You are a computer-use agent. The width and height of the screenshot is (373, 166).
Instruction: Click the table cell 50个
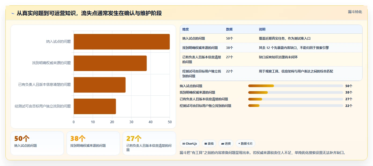click(230, 38)
